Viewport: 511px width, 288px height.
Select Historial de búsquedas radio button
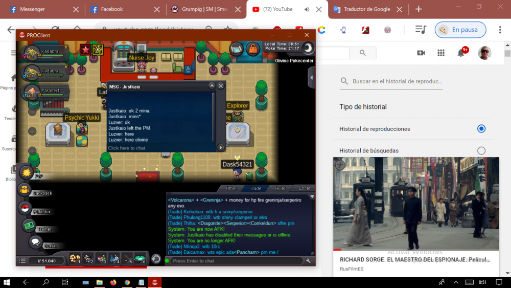(x=481, y=150)
